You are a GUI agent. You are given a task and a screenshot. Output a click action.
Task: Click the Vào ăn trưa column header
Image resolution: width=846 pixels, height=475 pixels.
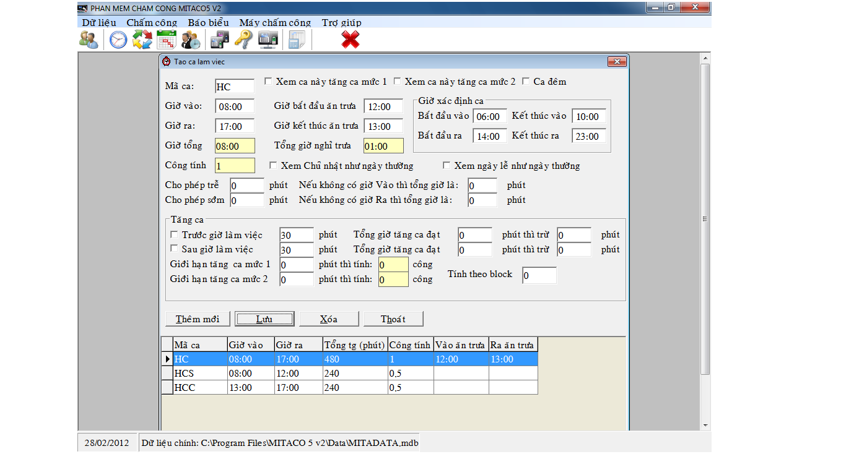coord(461,344)
